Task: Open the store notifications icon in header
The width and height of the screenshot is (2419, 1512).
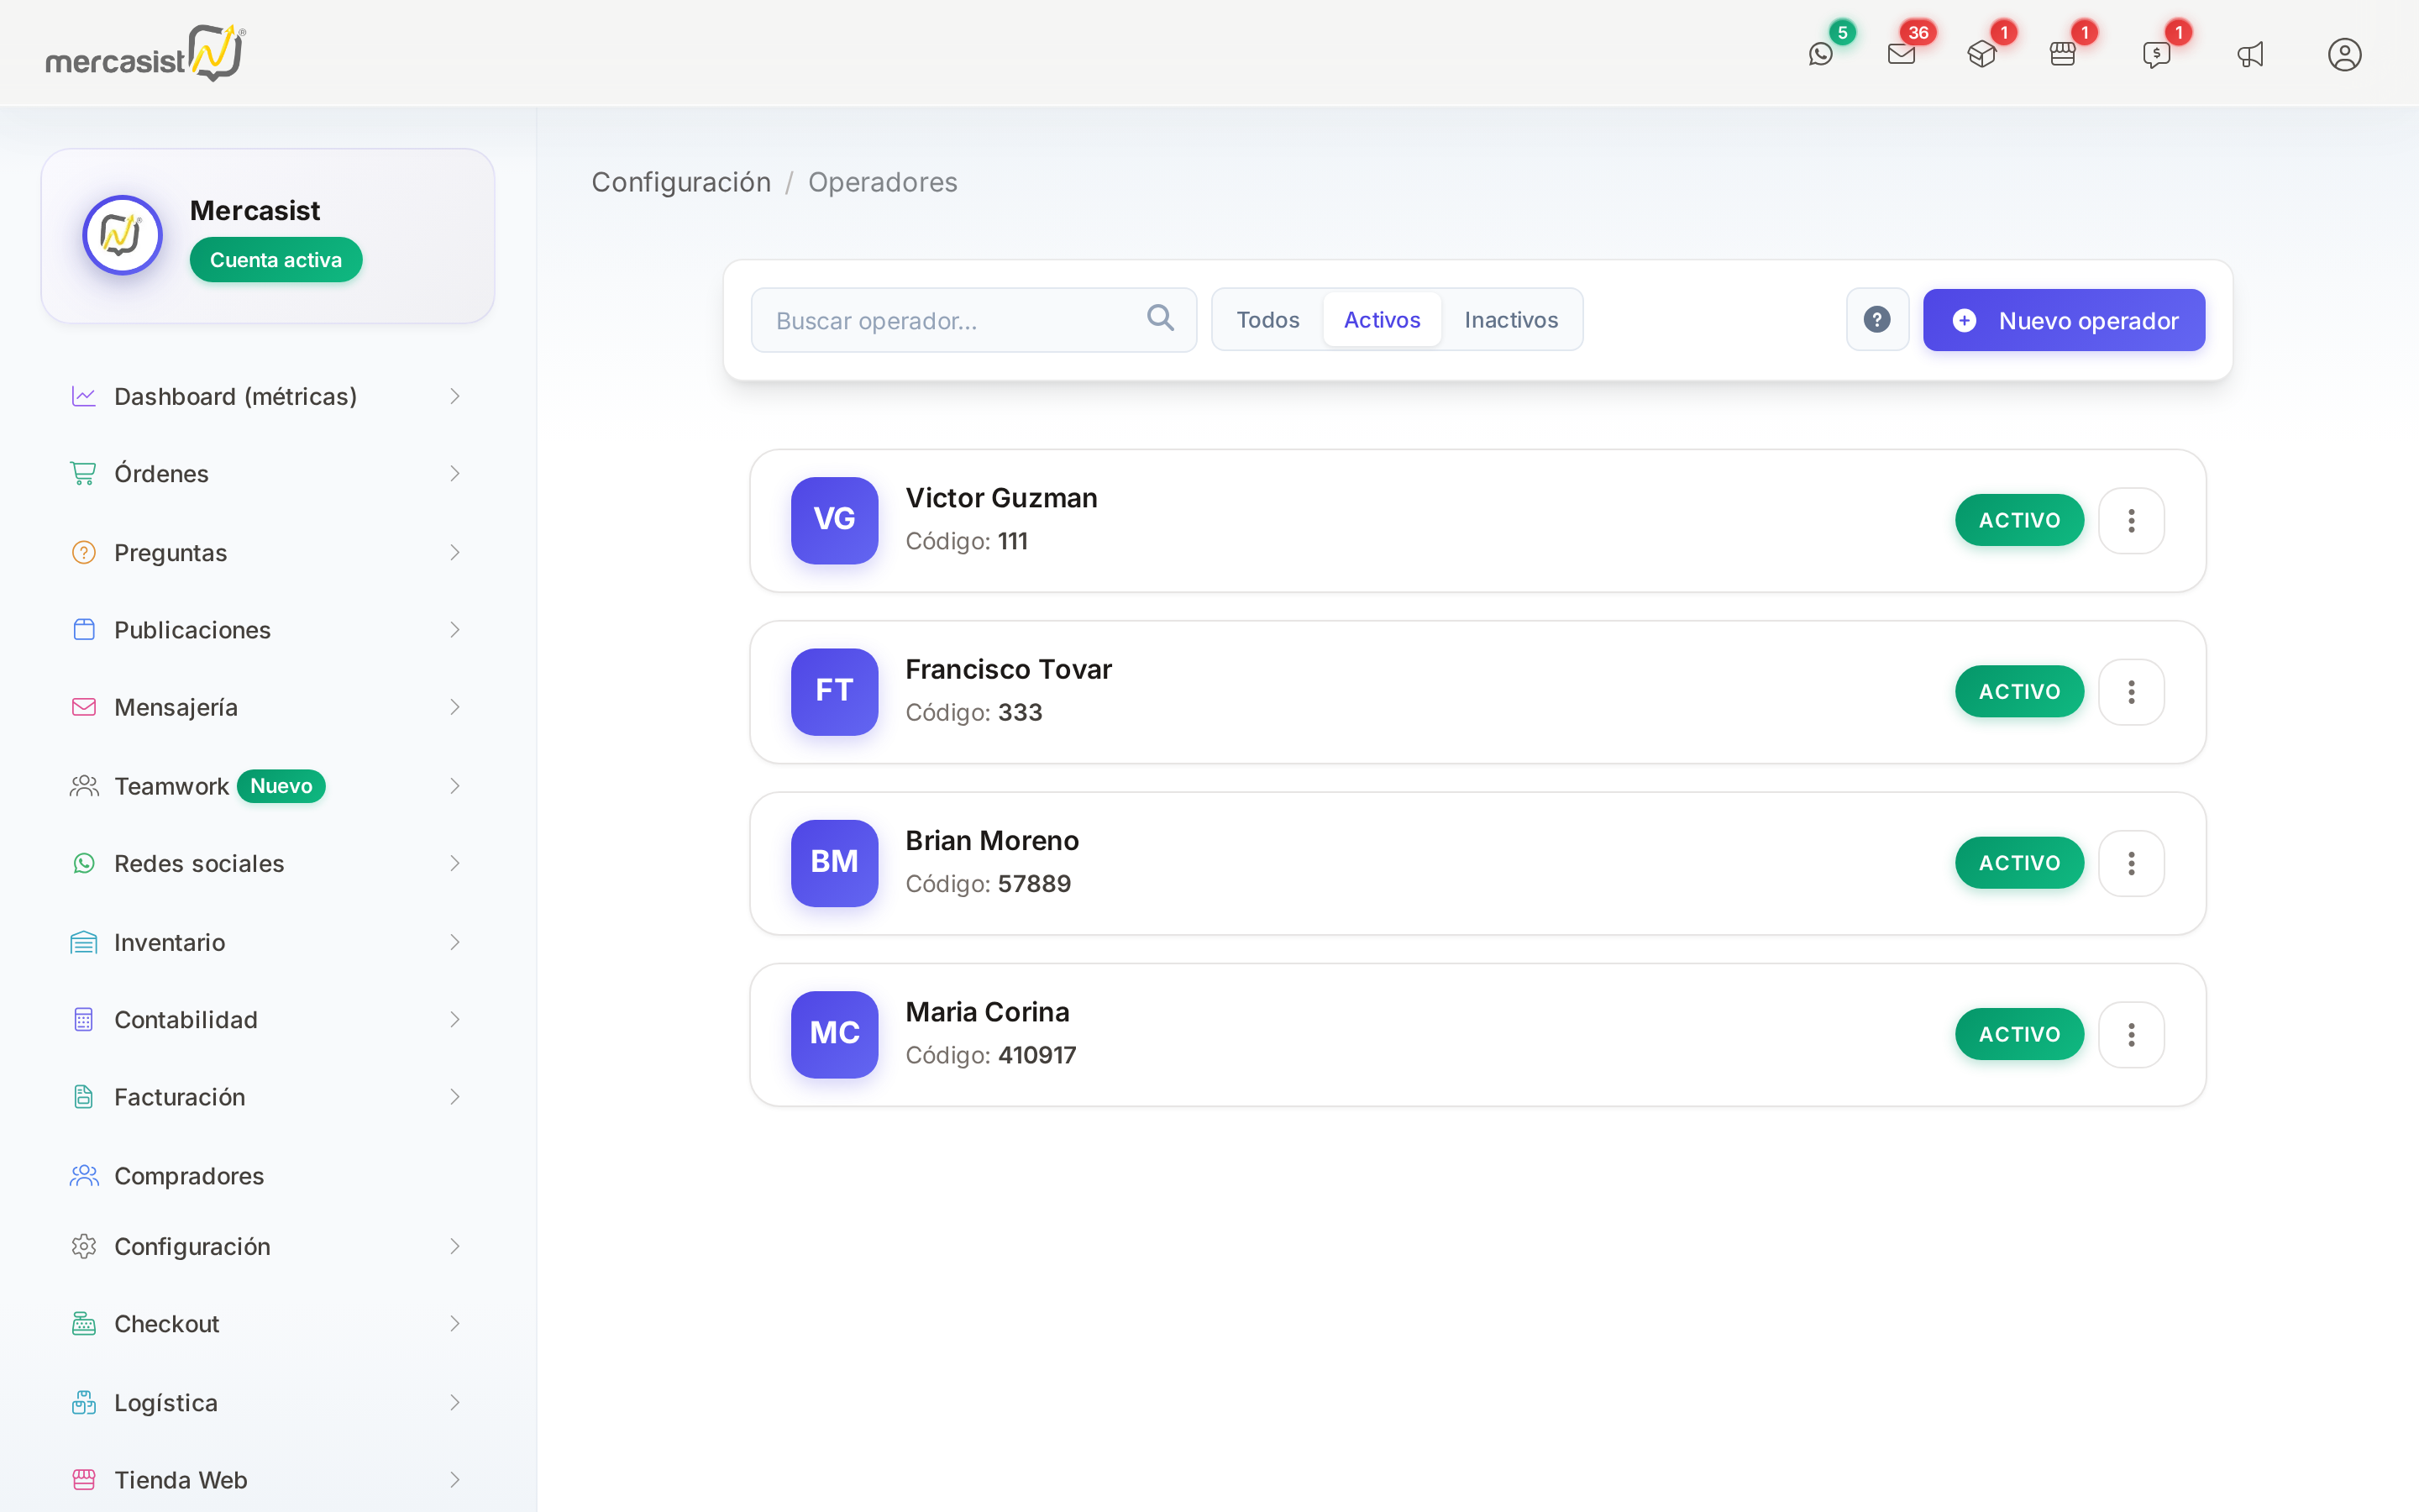Action: (x=2062, y=54)
